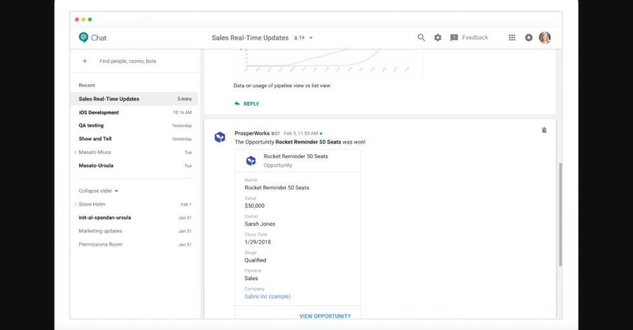Screen dimensions: 633x330
Task: Click the plus icon to start chat
Action: coord(85,61)
